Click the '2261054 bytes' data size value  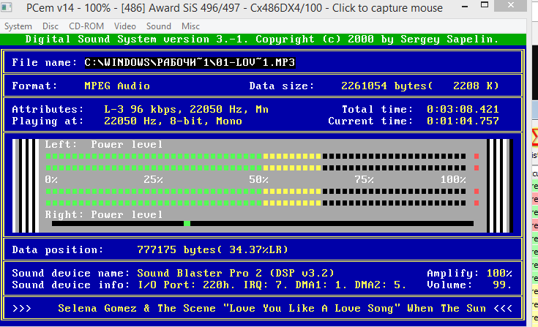[x=386, y=86]
